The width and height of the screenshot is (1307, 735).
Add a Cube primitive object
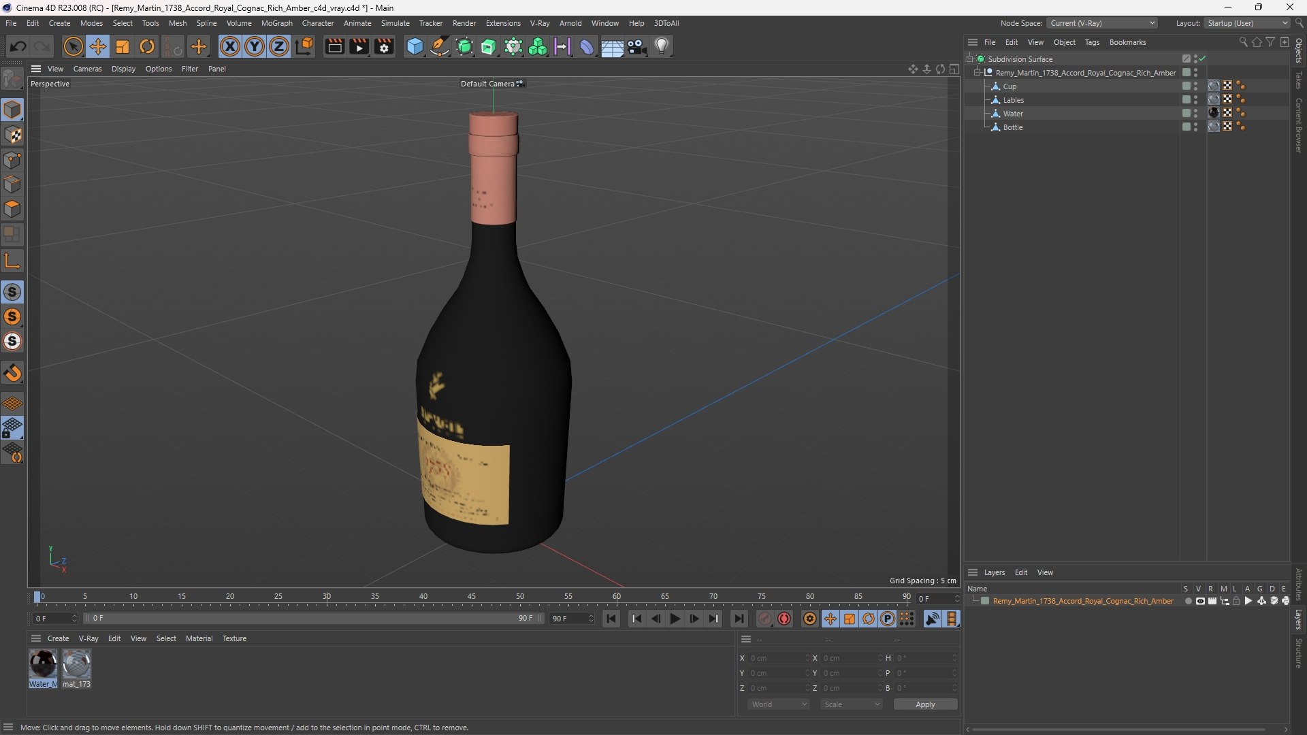pyautogui.click(x=415, y=46)
